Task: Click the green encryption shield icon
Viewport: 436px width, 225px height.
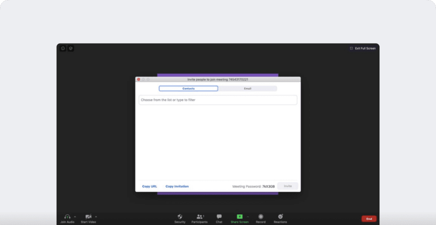Action: (71, 48)
